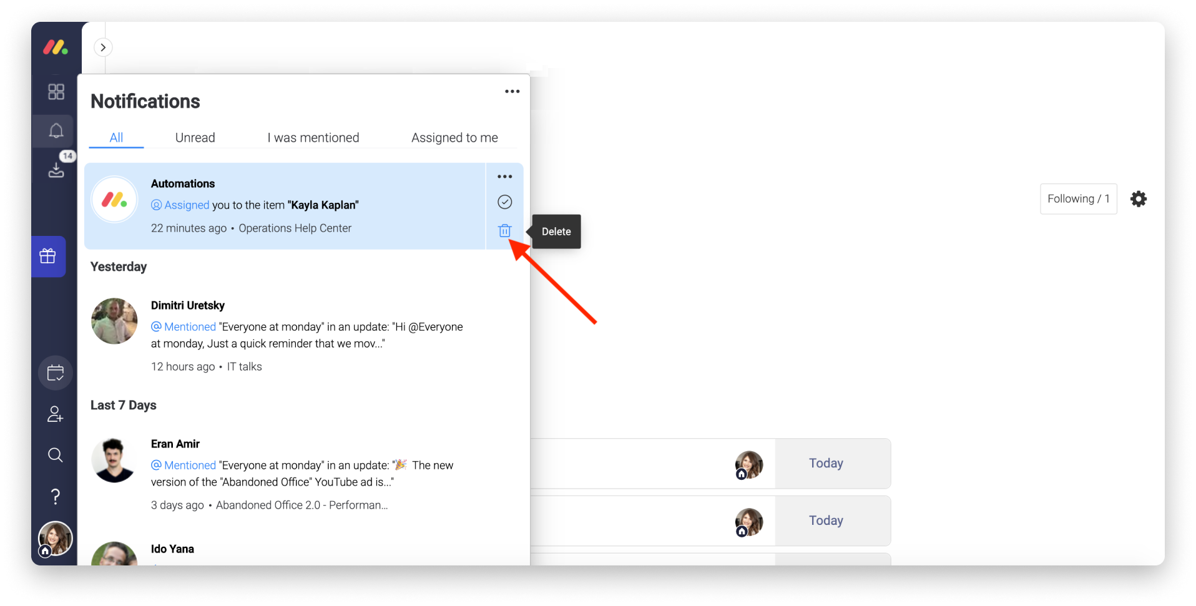This screenshot has width=1196, height=606.
Task: Mark Automations notification as read
Action: click(x=505, y=202)
